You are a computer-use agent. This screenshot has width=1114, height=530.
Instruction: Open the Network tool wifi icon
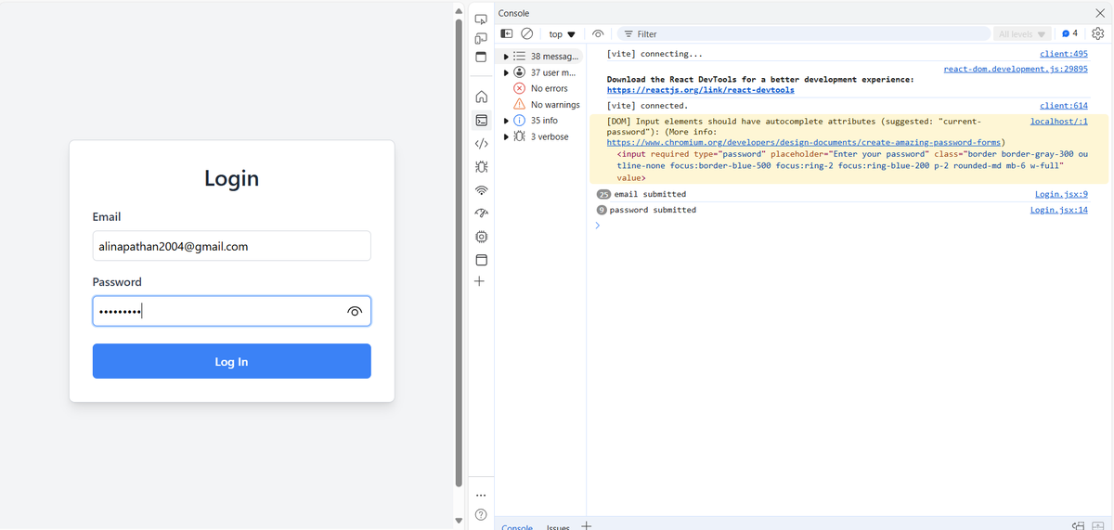coord(481,190)
